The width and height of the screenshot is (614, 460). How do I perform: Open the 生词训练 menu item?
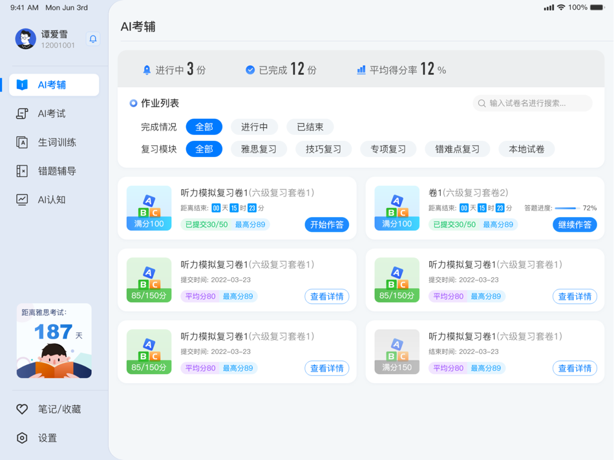coord(54,142)
